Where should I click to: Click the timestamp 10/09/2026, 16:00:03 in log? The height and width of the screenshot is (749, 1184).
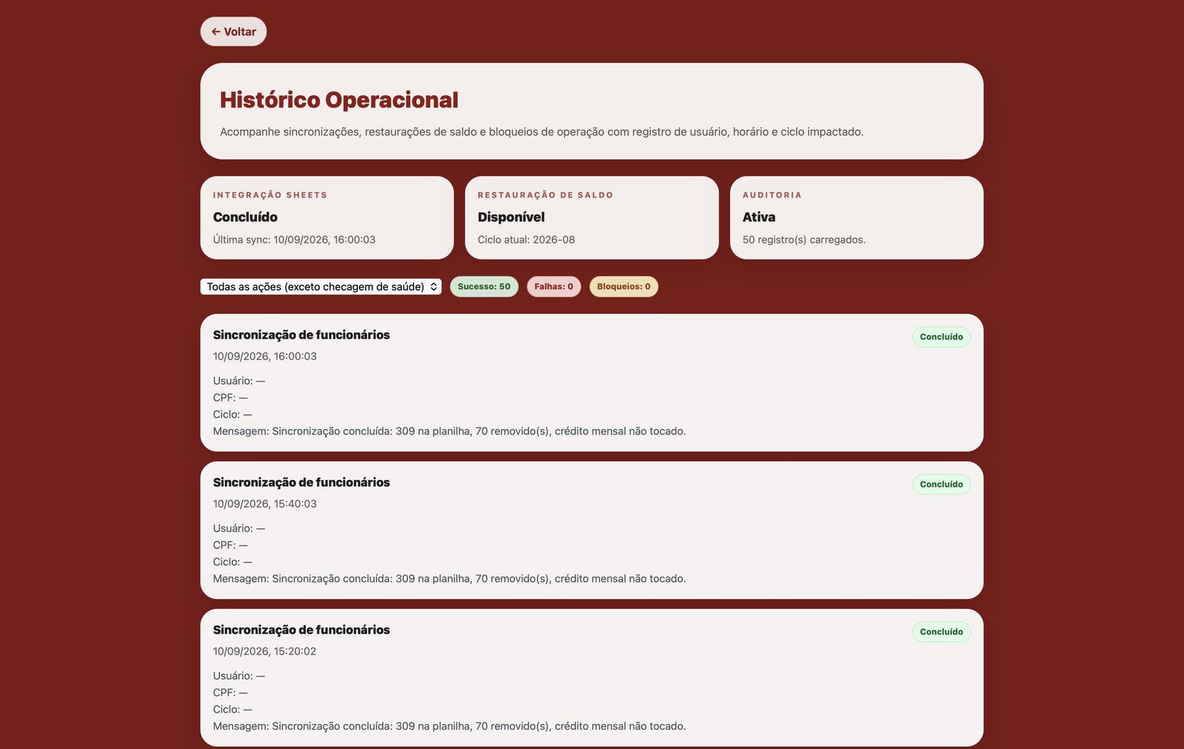265,356
